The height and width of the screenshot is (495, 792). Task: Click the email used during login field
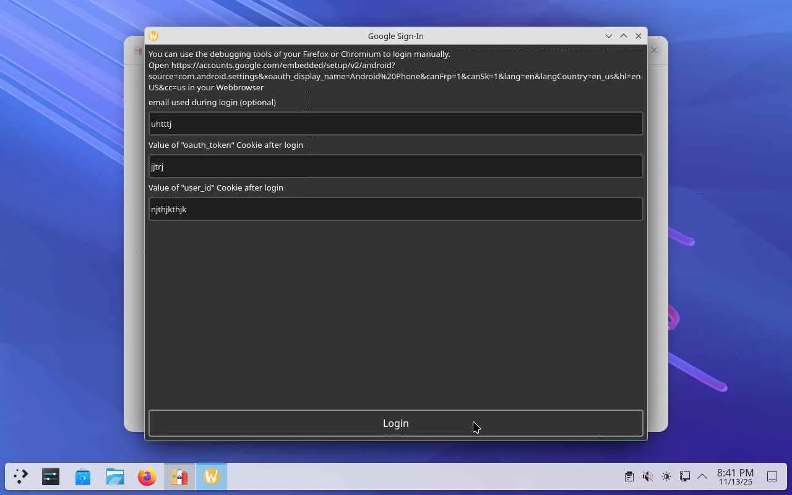point(396,124)
